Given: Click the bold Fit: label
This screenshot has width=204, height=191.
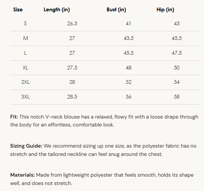Looking at the screenshot, I should pos(14,117).
